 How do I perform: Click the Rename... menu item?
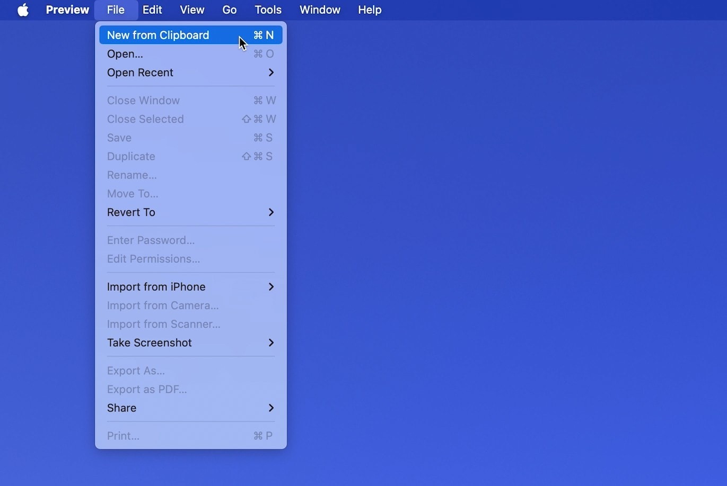coord(191,175)
